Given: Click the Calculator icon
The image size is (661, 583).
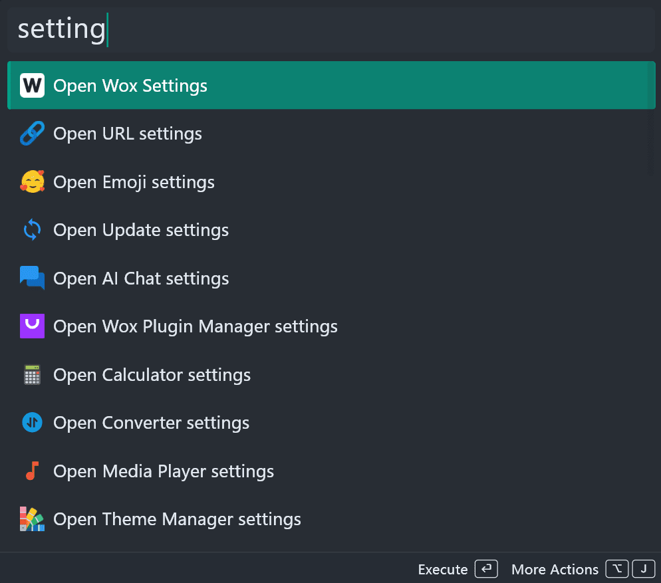Looking at the screenshot, I should [32, 375].
